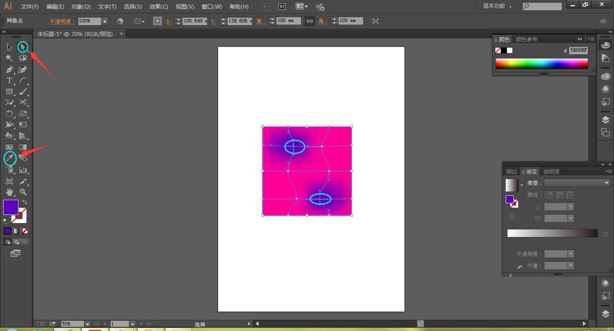Set fill mode to solid Color
The width and height of the screenshot is (614, 331).
pos(8,231)
